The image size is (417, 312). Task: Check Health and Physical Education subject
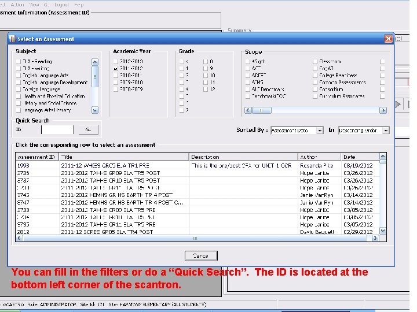pos(19,96)
